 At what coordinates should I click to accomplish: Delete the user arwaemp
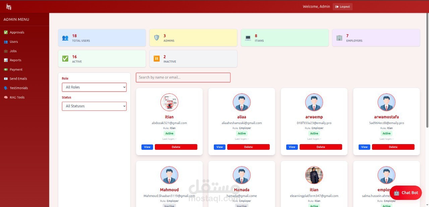click(x=321, y=147)
